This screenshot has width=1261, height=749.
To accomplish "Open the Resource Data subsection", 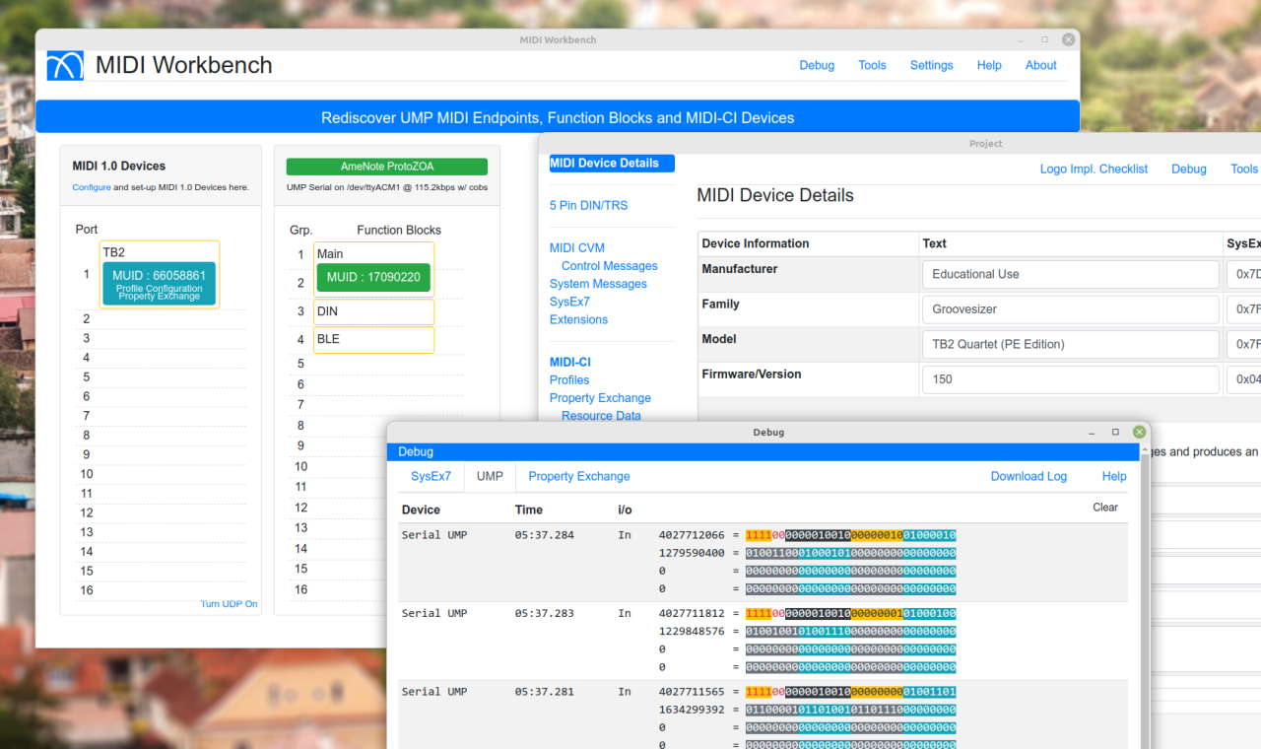I will (x=601, y=416).
